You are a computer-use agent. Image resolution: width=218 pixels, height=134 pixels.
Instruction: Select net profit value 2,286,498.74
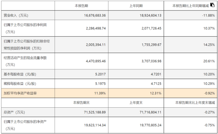[96, 28]
